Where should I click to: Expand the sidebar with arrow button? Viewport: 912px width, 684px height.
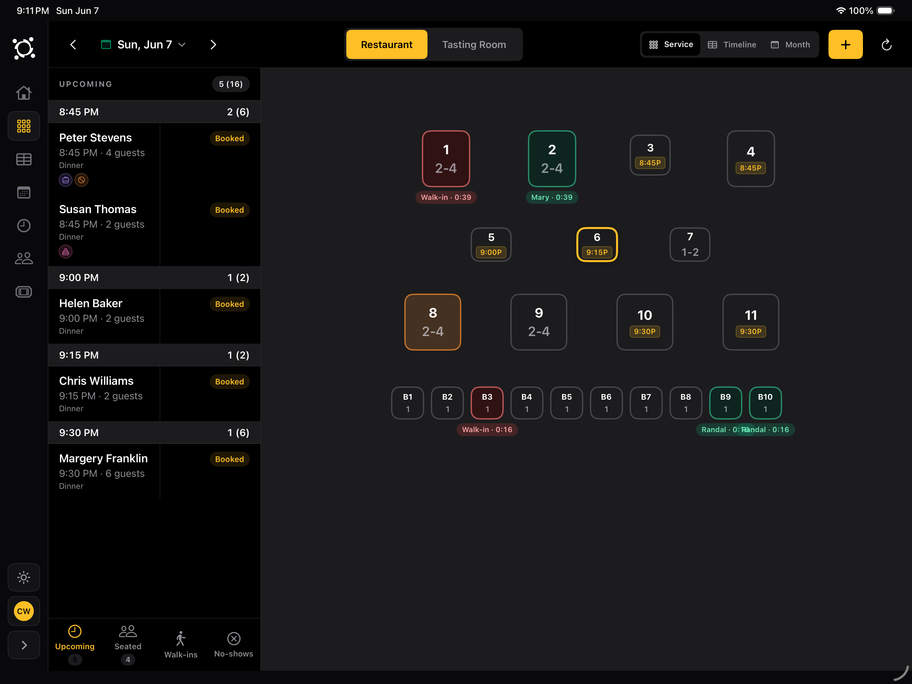(24, 645)
